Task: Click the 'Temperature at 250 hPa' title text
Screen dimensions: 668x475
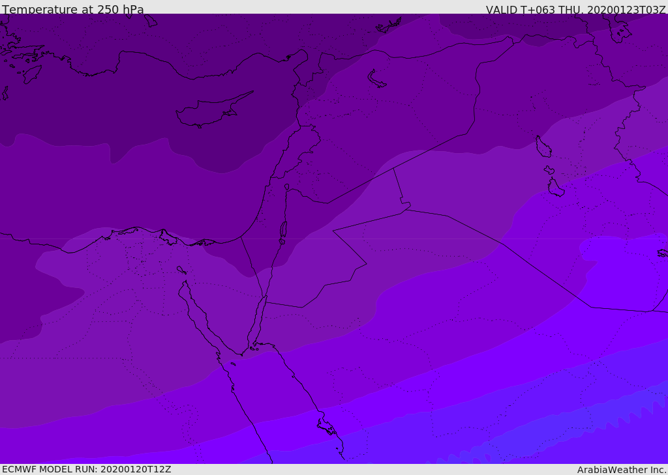Action: (73, 9)
